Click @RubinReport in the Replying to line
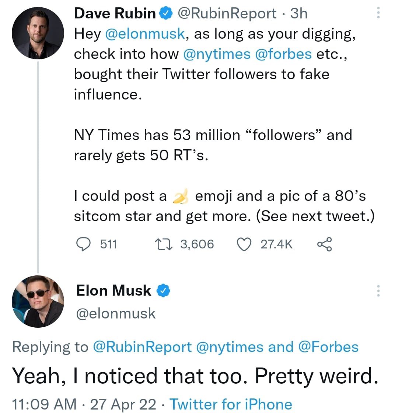The height and width of the screenshot is (418, 398). pos(142,347)
